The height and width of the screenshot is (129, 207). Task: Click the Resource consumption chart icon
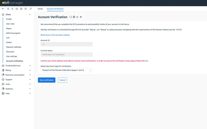[3, 75]
